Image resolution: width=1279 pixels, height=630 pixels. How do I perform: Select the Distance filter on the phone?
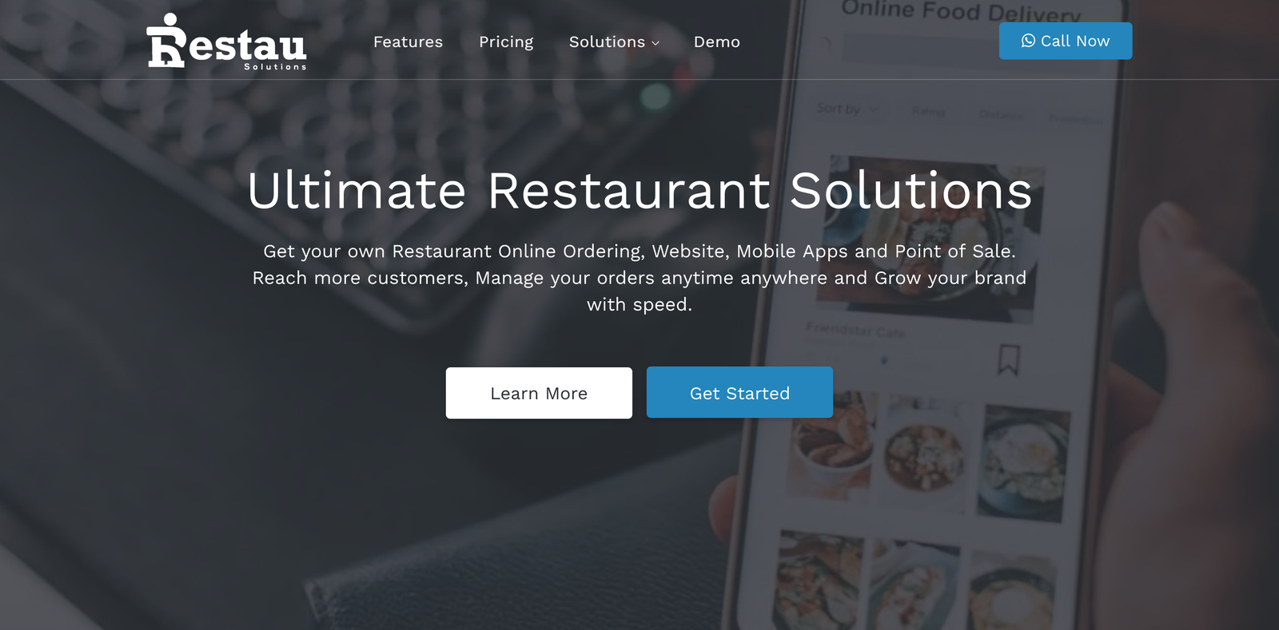click(1001, 115)
